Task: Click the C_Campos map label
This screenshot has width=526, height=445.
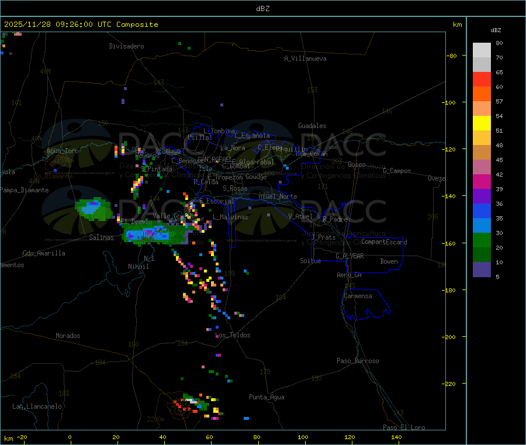Action: coord(397,171)
